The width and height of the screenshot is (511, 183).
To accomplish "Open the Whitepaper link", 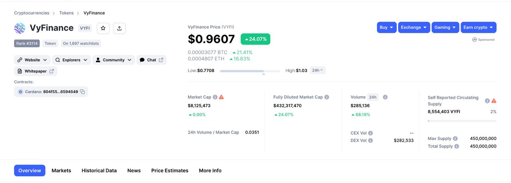I will 36,71.
